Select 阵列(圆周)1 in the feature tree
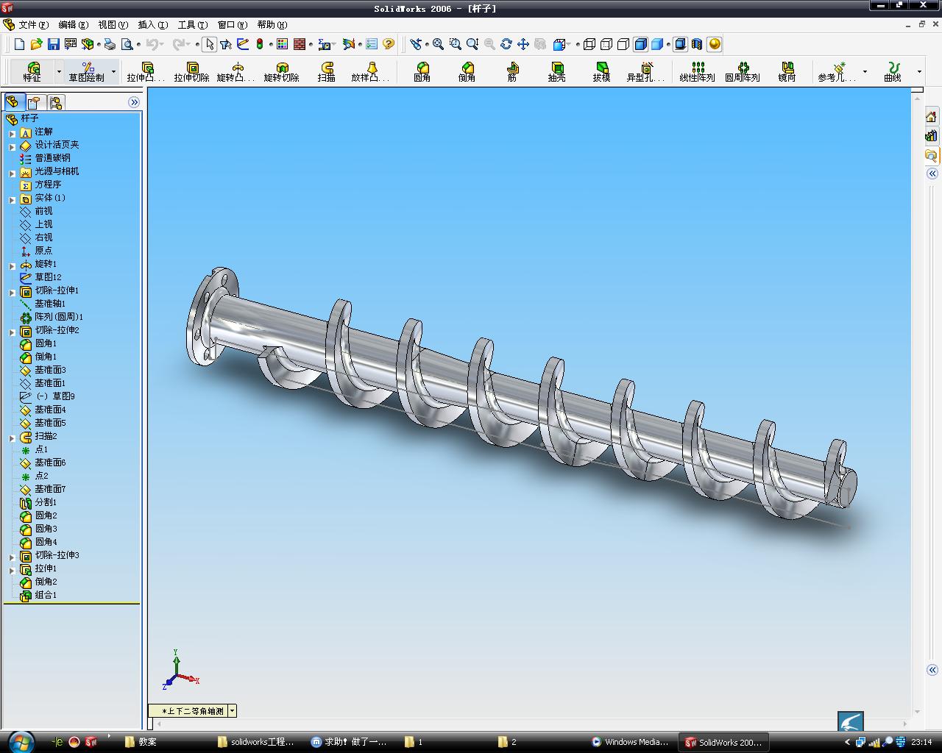942x753 pixels. click(59, 317)
